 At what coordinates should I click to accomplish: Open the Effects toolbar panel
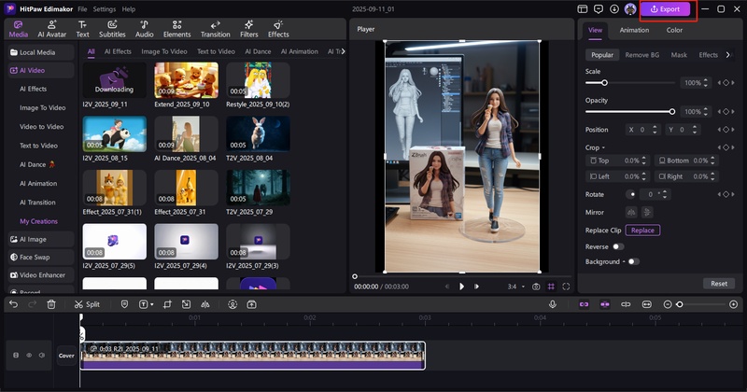278,29
